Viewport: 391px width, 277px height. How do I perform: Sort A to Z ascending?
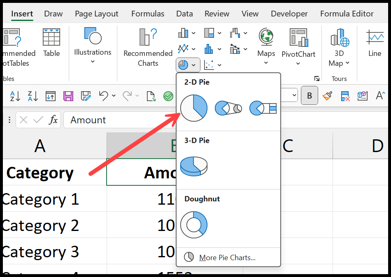[x=15, y=96]
